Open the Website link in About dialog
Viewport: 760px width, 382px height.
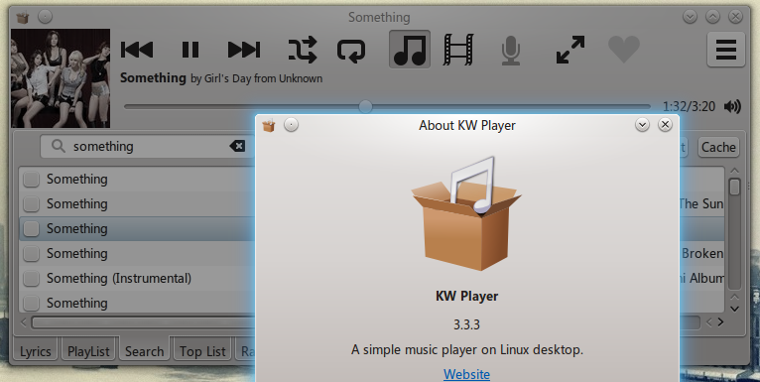click(x=466, y=374)
